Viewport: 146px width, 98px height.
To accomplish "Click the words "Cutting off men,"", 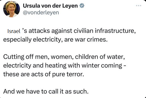I will (26, 57).
